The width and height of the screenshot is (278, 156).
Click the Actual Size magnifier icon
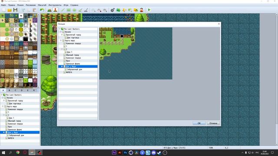[x=105, y=10]
